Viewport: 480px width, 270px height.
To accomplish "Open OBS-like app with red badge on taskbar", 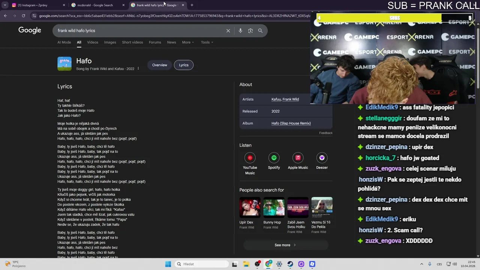I will [257, 264].
